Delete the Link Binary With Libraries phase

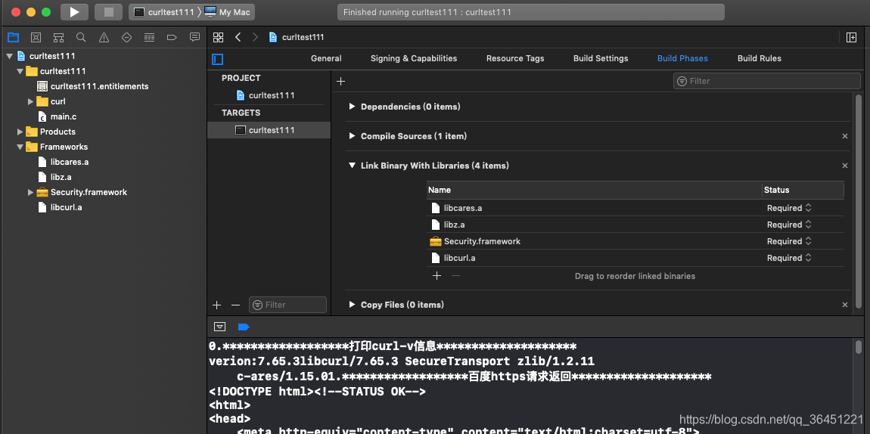(x=845, y=166)
